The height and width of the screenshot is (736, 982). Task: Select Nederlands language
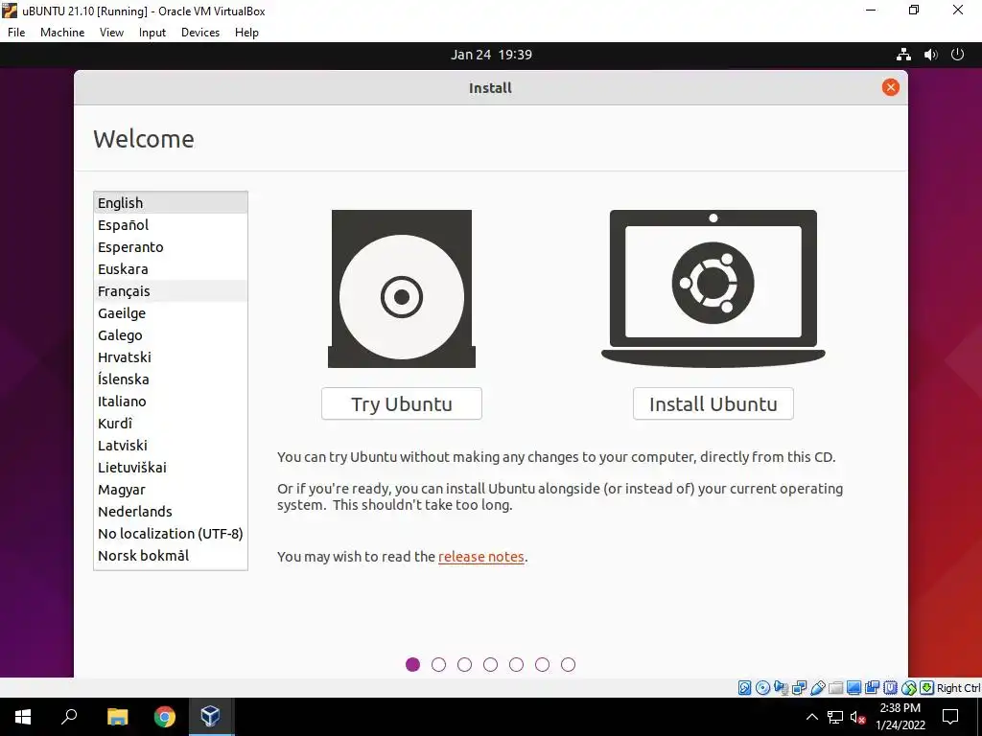171,512
